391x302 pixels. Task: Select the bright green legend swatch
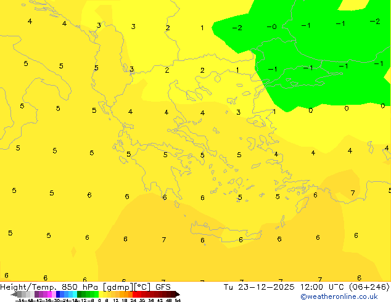[96, 295]
